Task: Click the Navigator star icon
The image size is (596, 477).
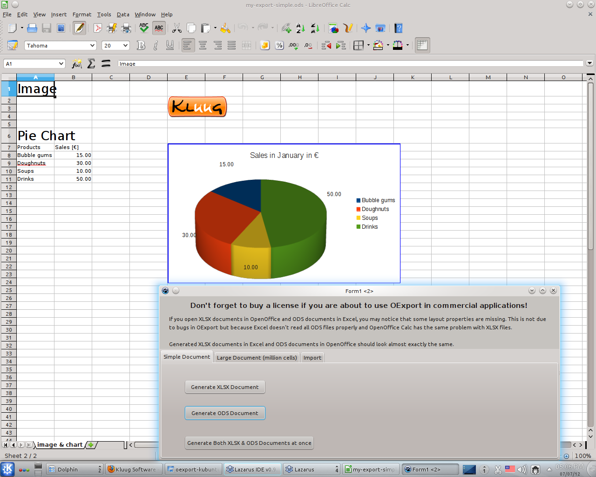Action: click(366, 28)
